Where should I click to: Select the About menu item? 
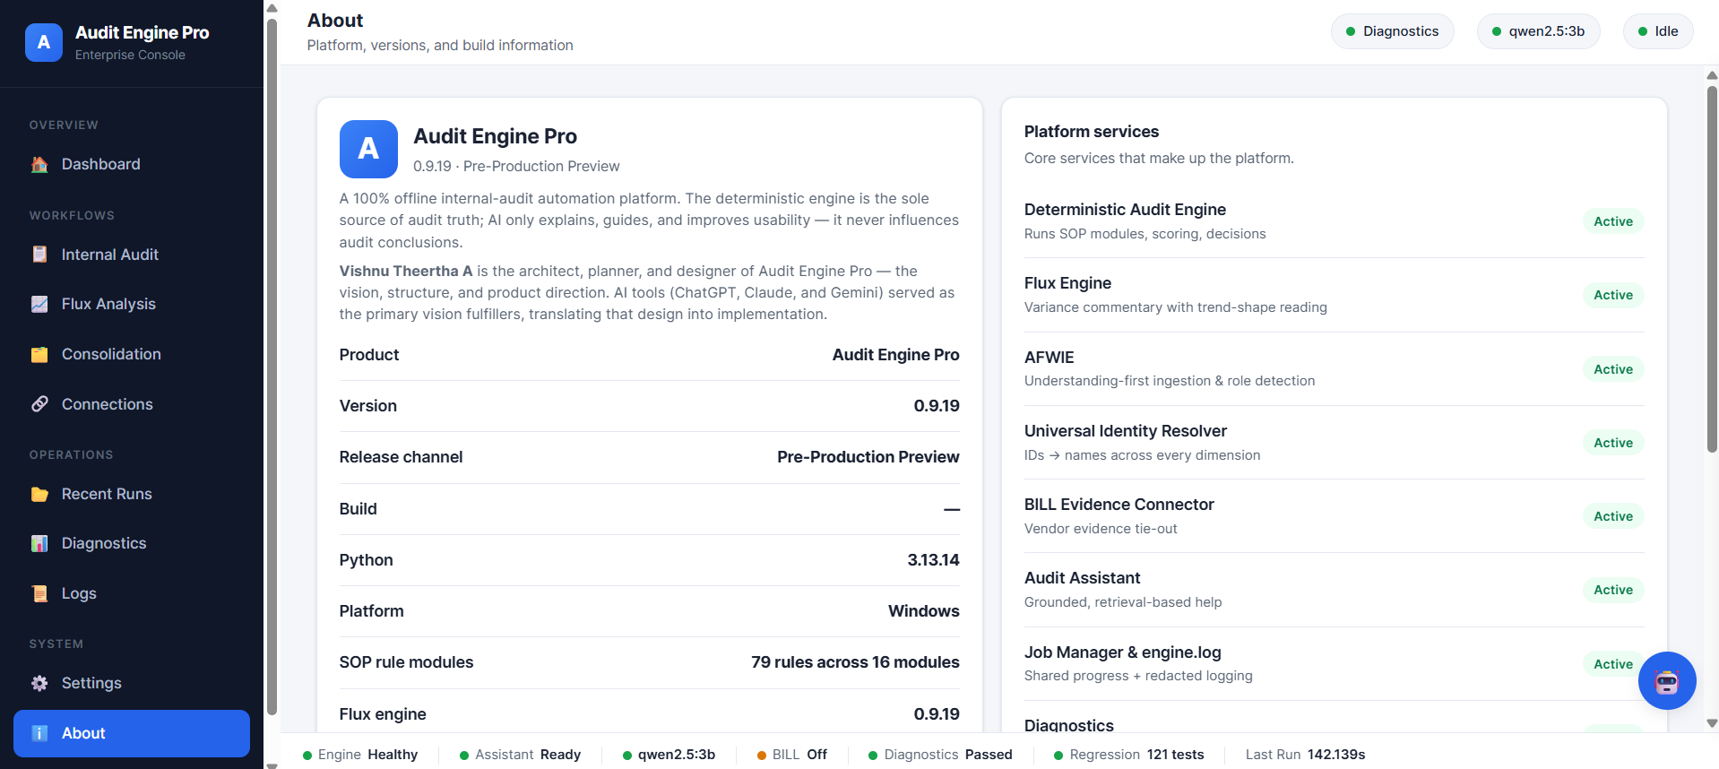pos(131,733)
